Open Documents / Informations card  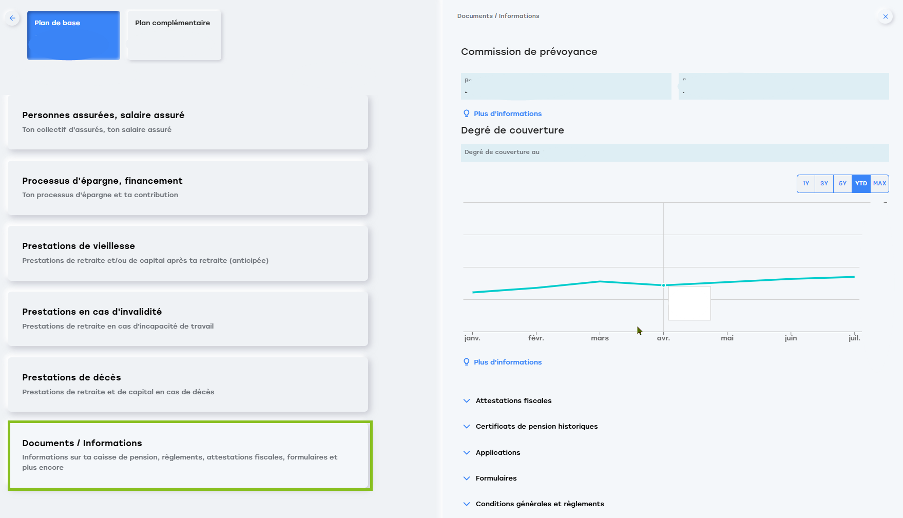[190, 455]
